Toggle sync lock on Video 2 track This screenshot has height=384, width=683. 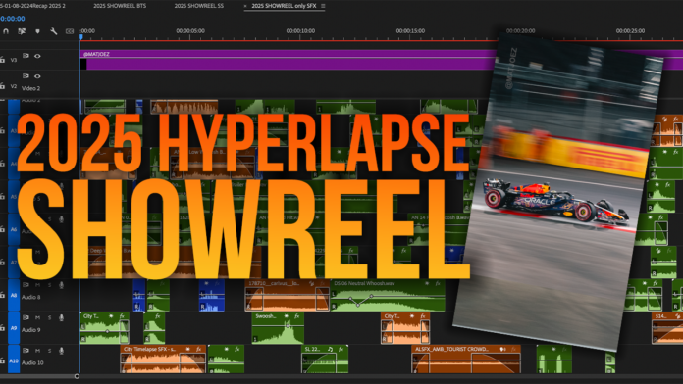tap(26, 76)
